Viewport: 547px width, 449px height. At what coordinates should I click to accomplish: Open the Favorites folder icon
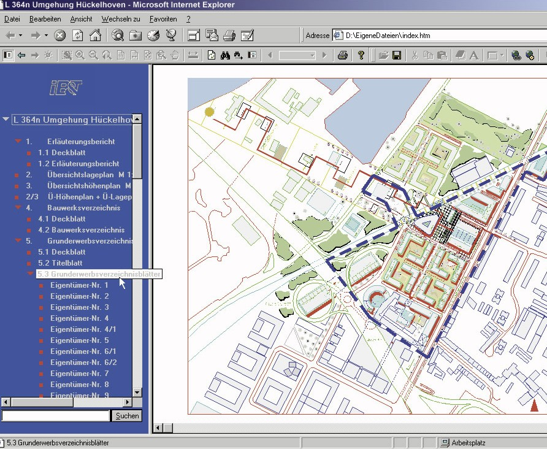click(x=136, y=35)
